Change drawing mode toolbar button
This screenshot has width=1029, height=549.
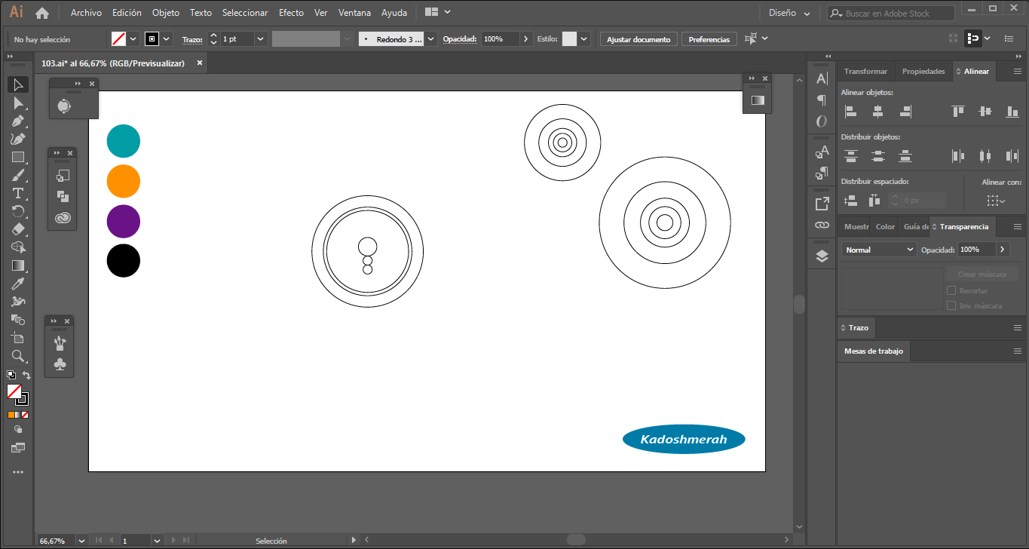pos(18,429)
